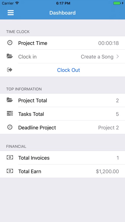The height and width of the screenshot is (222, 125).
Task: Tap the $1,200.00 Total Earn amount
Action: tap(107, 171)
